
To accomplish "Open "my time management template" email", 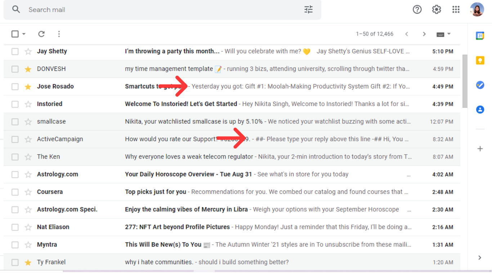I will (x=232, y=69).
